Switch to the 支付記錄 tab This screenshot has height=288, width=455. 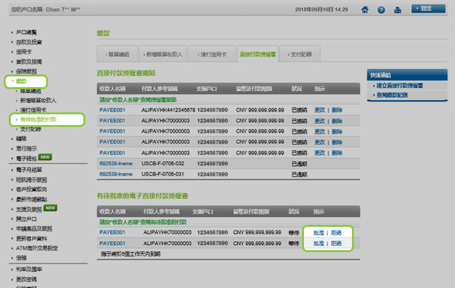point(300,54)
